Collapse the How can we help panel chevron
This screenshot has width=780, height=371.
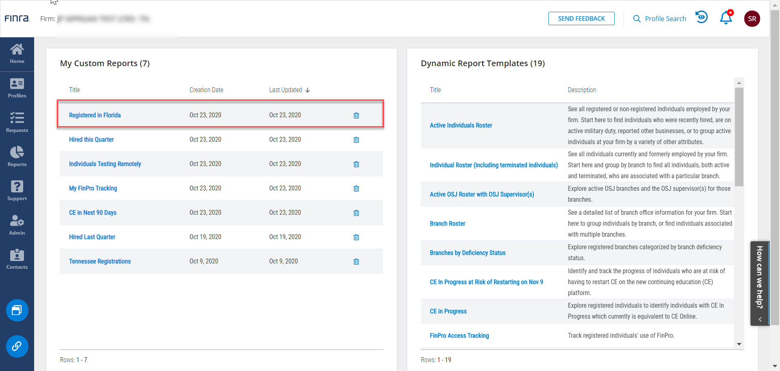coord(760,319)
